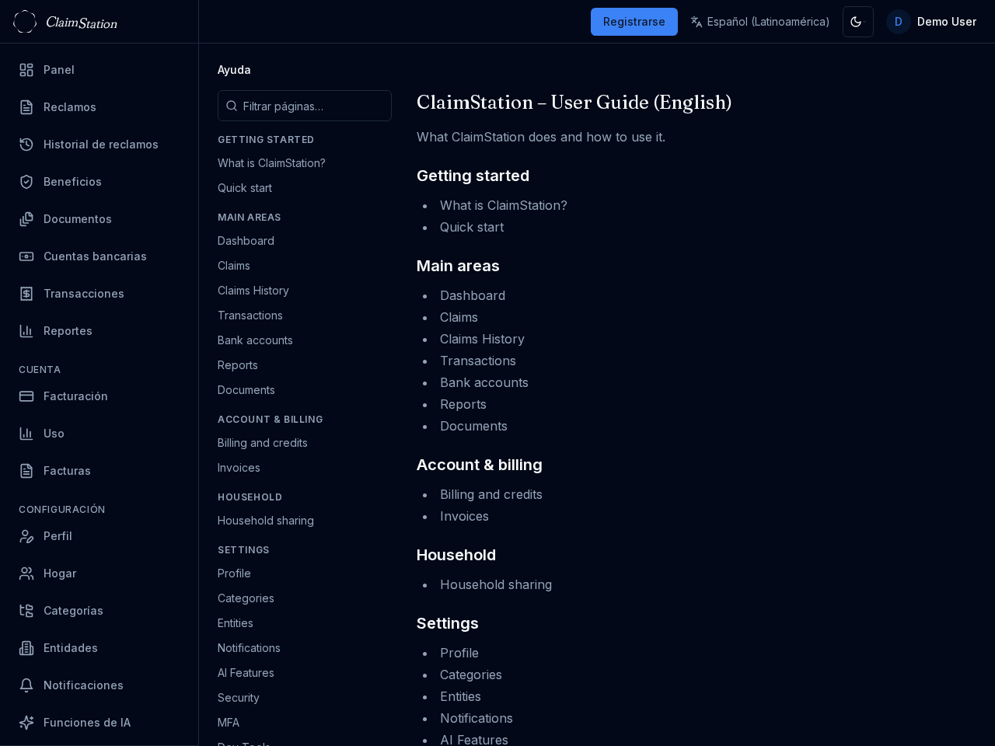Image resolution: width=995 pixels, height=746 pixels.
Task: Open the Español (Latinoamérica) language selector
Action: coord(759,22)
